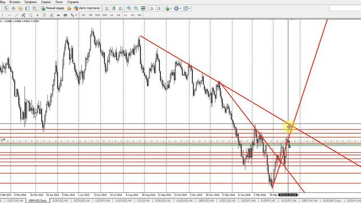361x203 pixels.
Task: Switch to the EURJPY,H1 chart tab
Action: 268,201
